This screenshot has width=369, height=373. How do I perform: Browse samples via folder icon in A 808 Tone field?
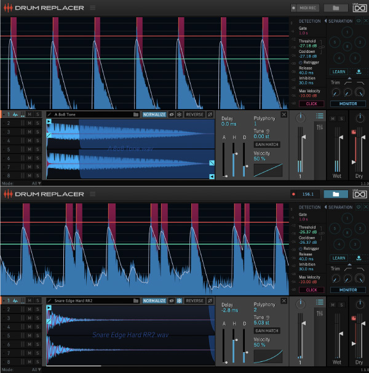(x=136, y=114)
